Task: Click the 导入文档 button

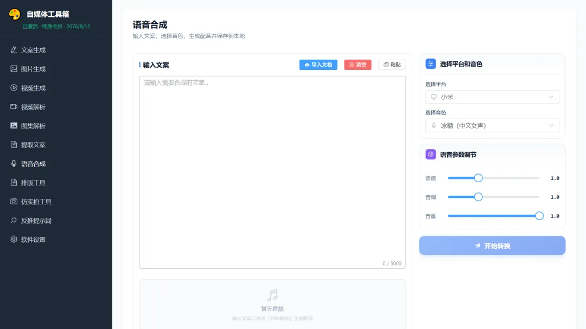Action: [318, 64]
